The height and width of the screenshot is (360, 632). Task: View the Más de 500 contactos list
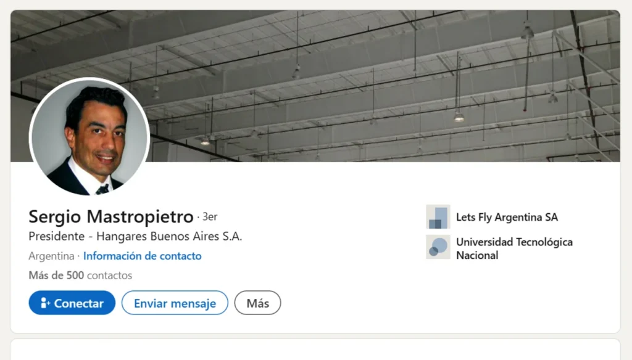click(80, 276)
